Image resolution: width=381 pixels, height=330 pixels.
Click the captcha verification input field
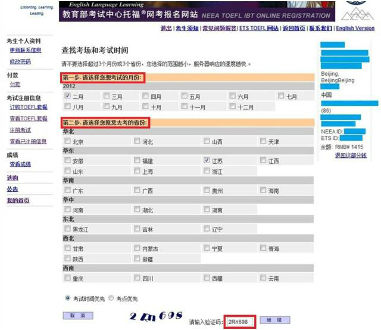pyautogui.click(x=240, y=322)
